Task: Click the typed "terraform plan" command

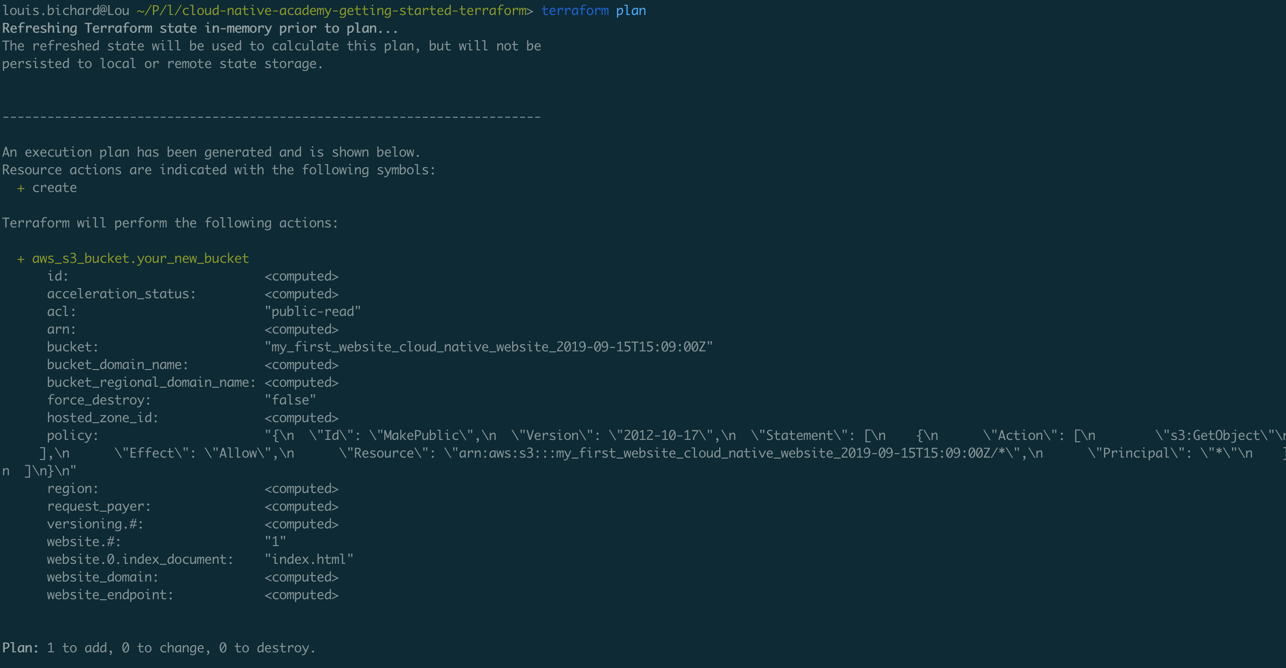Action: pyautogui.click(x=593, y=11)
